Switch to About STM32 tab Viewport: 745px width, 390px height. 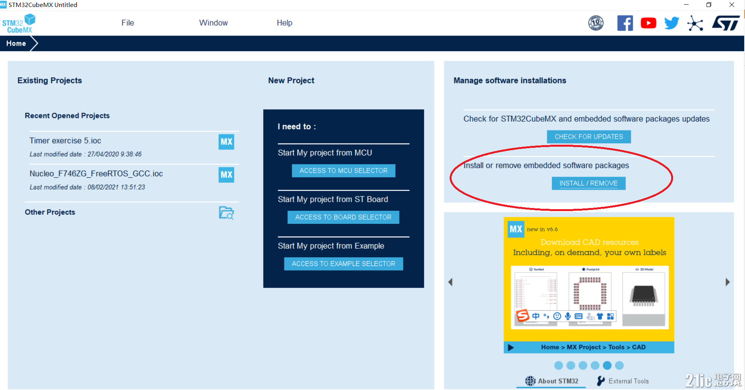(551, 381)
